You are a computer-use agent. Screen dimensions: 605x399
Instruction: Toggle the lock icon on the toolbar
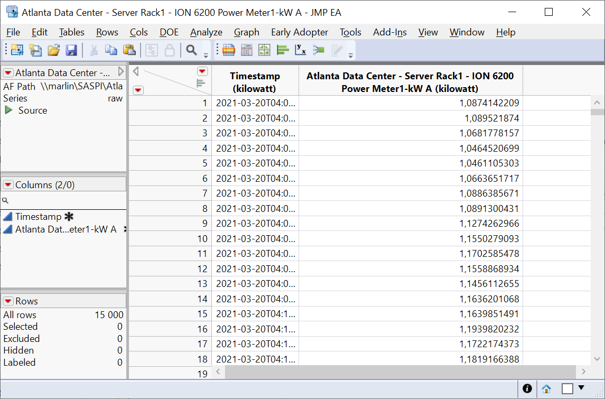(x=169, y=50)
